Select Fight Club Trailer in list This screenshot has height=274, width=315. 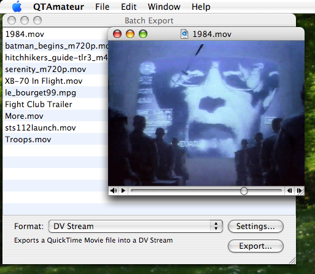point(55,104)
